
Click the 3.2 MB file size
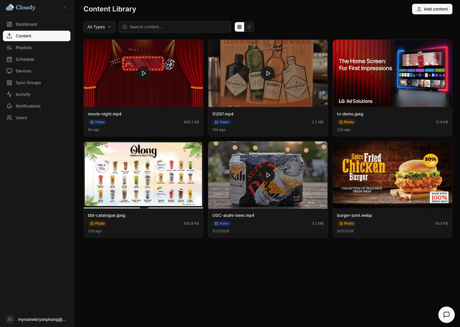tap(317, 224)
